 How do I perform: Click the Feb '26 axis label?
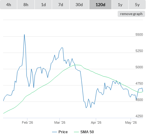click(x=27, y=122)
